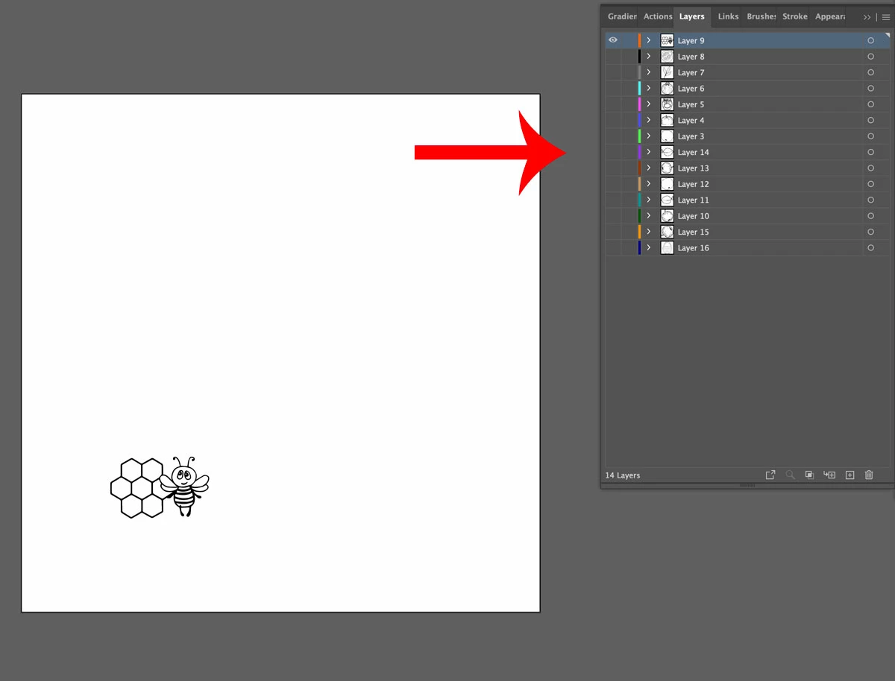Switch to the Appearance tab
The height and width of the screenshot is (681, 895).
(829, 16)
